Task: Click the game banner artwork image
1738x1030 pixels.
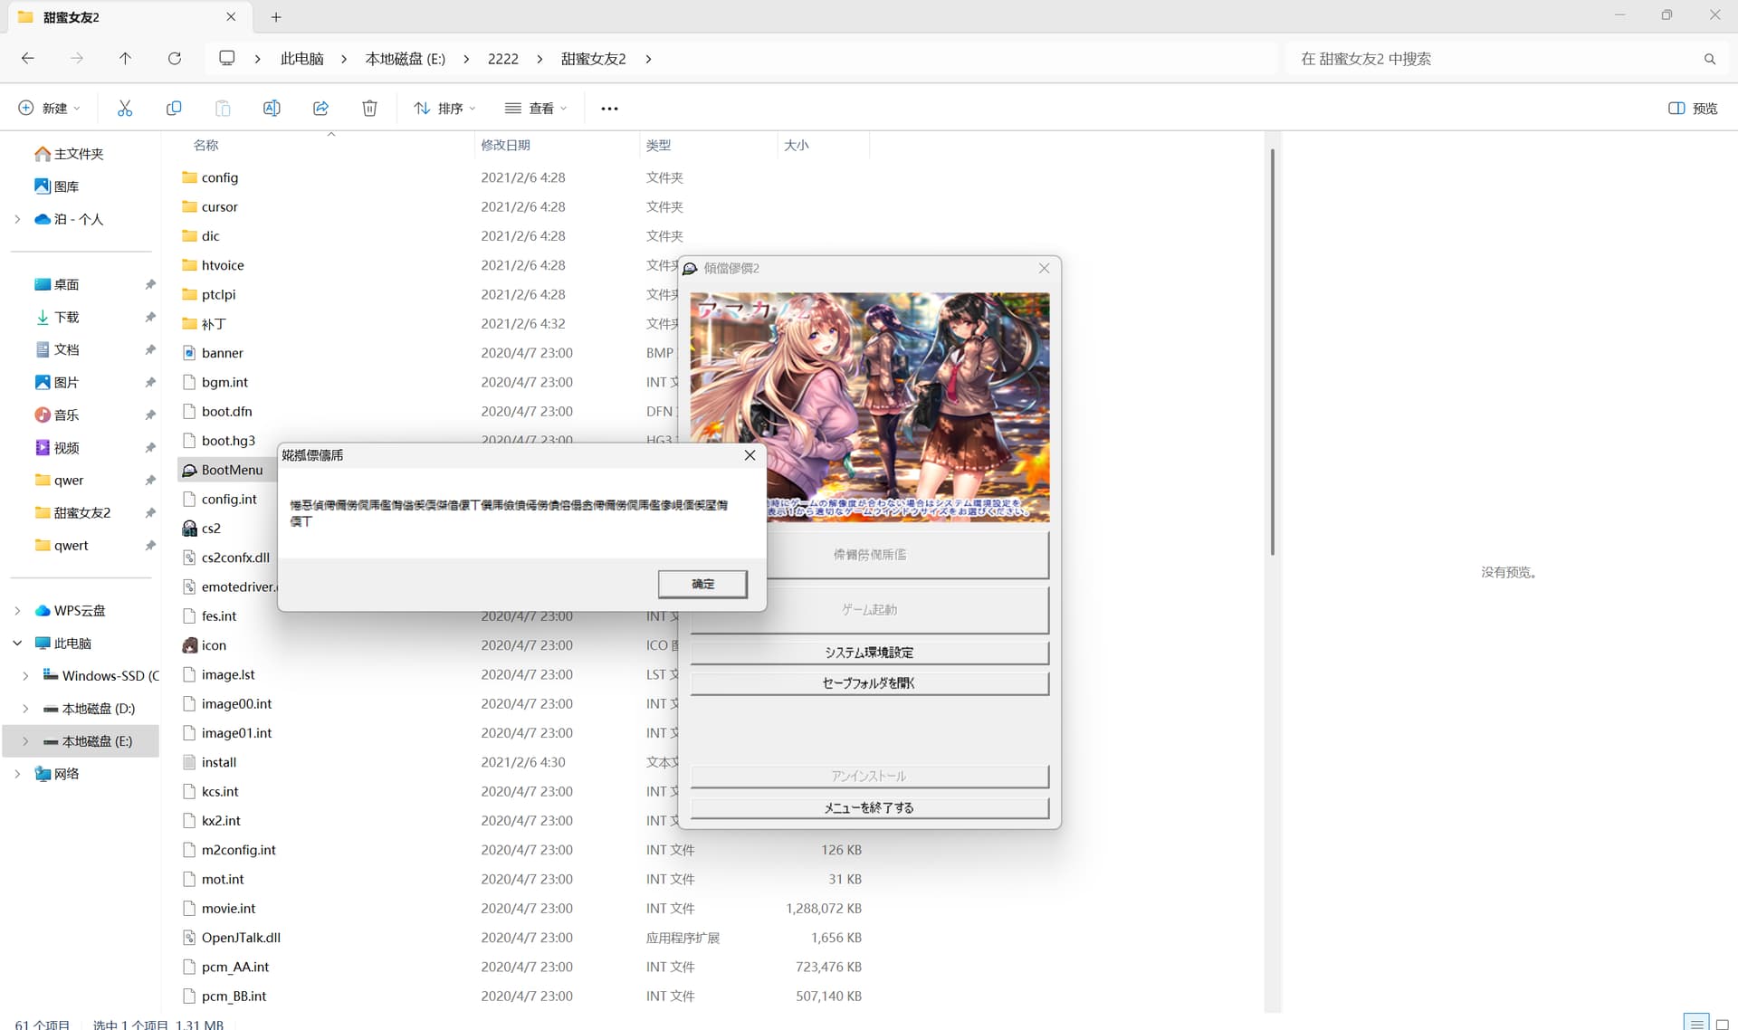Action: 869,406
